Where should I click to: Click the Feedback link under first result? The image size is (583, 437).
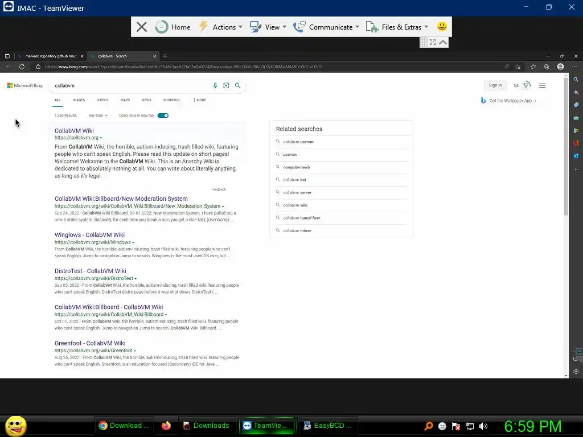[x=219, y=189]
